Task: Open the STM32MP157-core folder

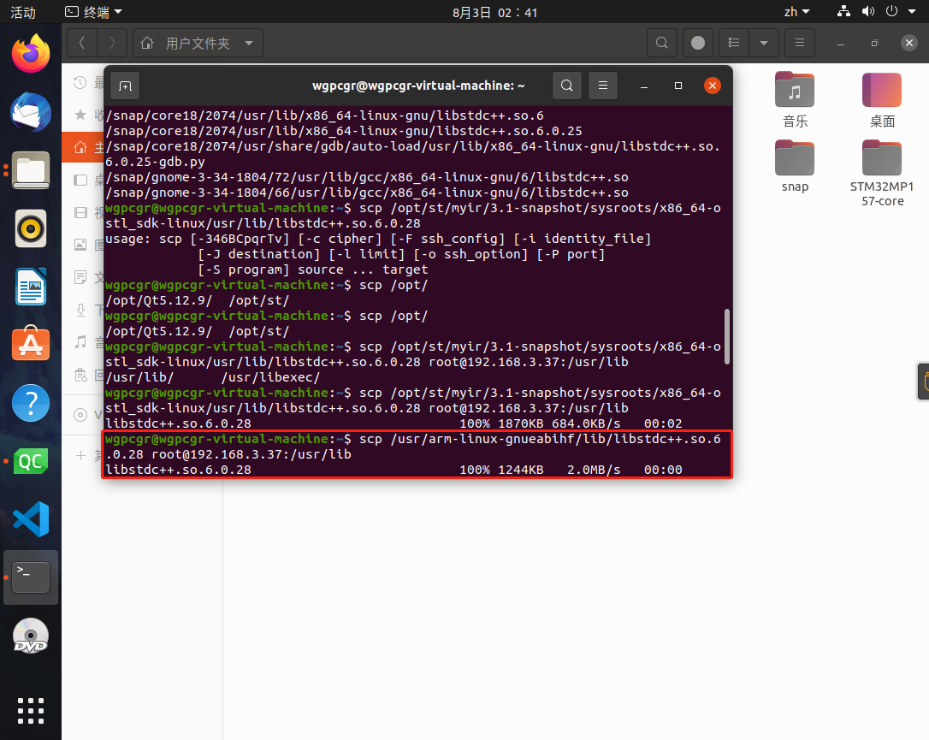Action: 882,173
